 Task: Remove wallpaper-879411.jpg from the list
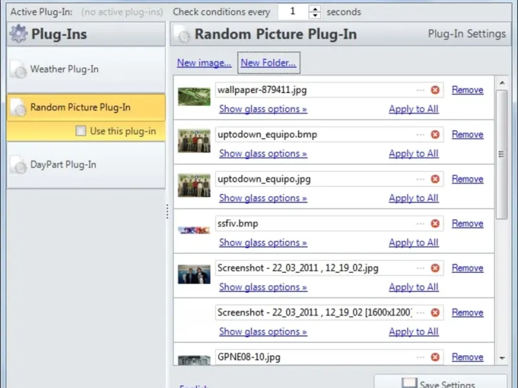point(467,90)
